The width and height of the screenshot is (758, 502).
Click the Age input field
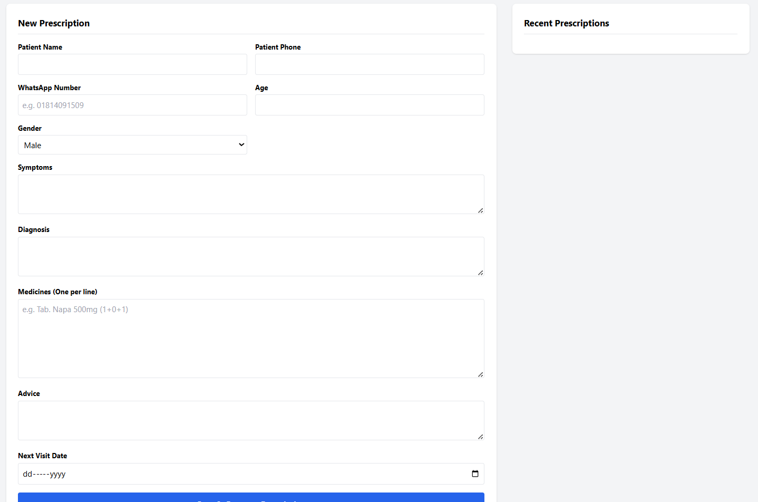[x=370, y=105]
